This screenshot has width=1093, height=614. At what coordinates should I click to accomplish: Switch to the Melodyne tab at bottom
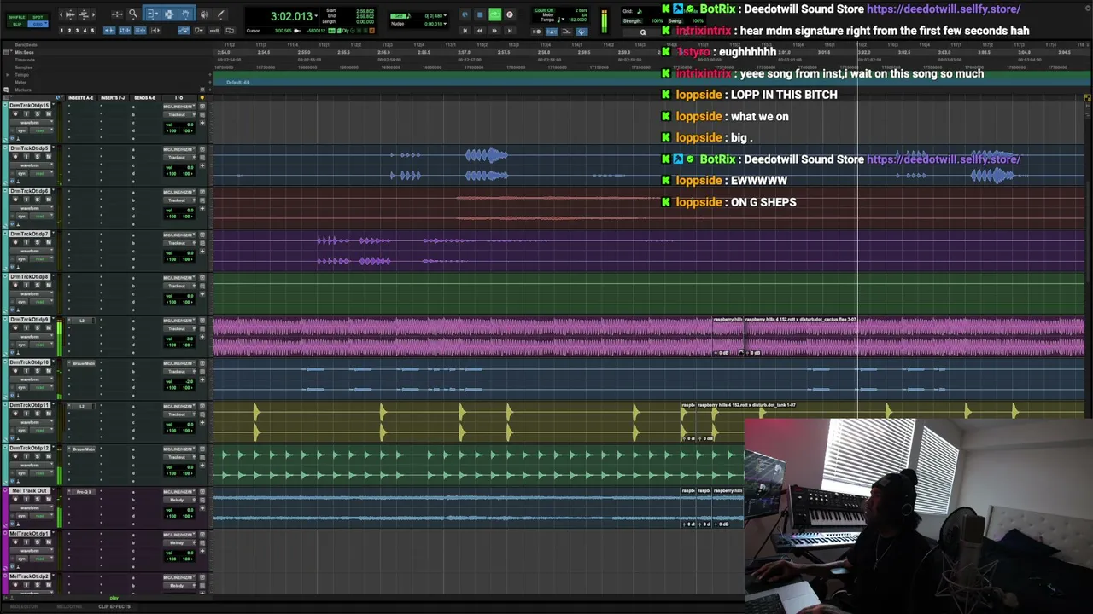[70, 606]
